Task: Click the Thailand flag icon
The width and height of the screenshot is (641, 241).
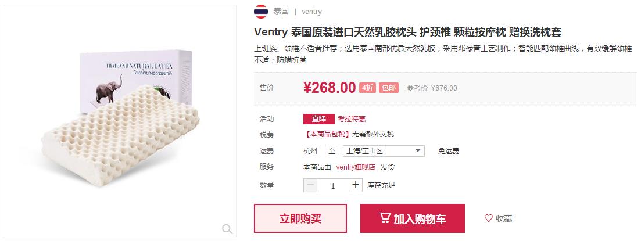Action: tap(261, 12)
